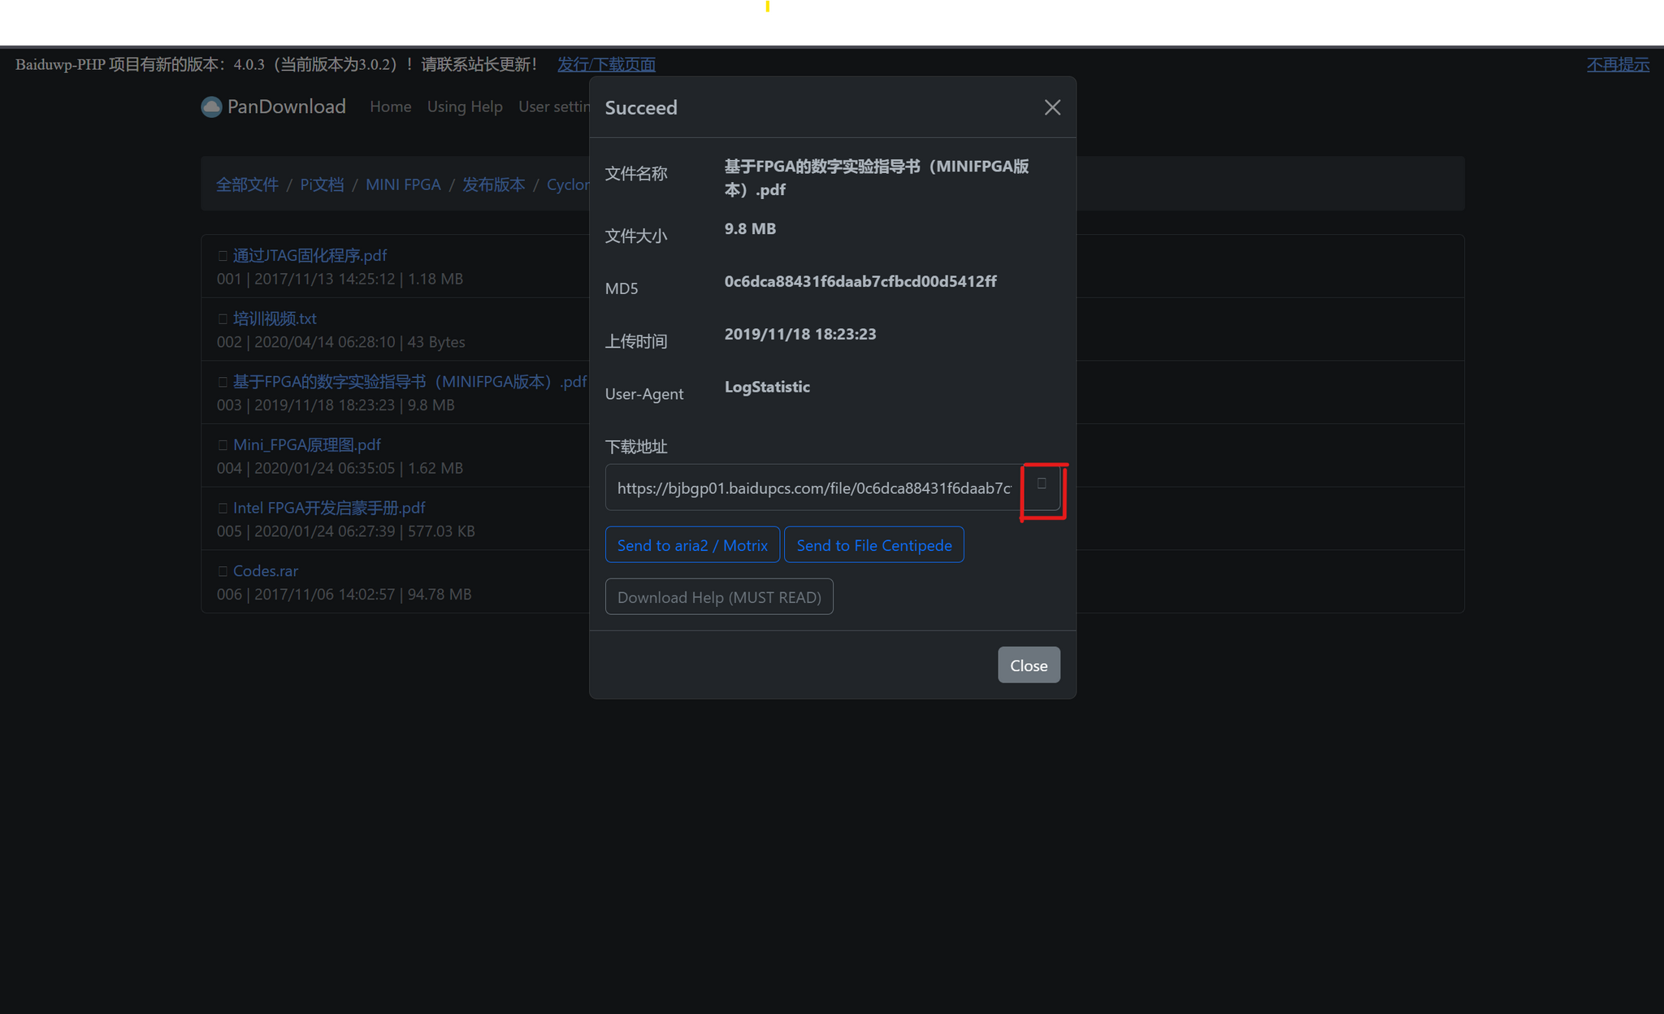Open Codes.rar file link
This screenshot has width=1664, height=1014.
tap(266, 570)
